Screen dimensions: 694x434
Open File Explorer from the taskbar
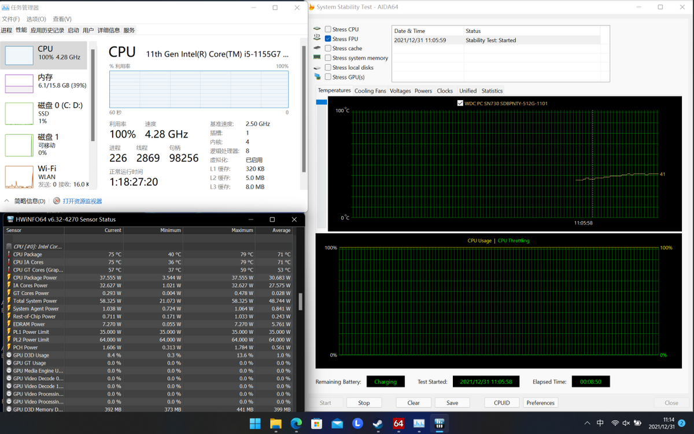275,424
